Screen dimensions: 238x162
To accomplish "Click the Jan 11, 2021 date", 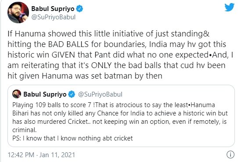I will 57,155.
